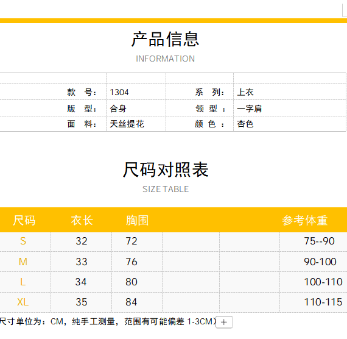The width and height of the screenshot is (347, 339).
Task: Click the 1304 style number cell
Action: (x=136, y=92)
